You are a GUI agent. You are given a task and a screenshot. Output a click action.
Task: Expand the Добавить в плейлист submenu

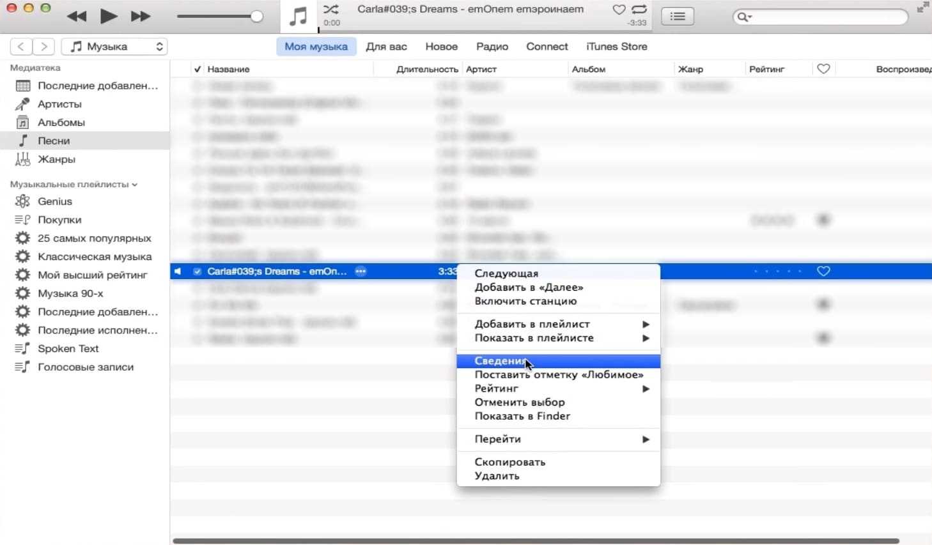[x=559, y=324]
